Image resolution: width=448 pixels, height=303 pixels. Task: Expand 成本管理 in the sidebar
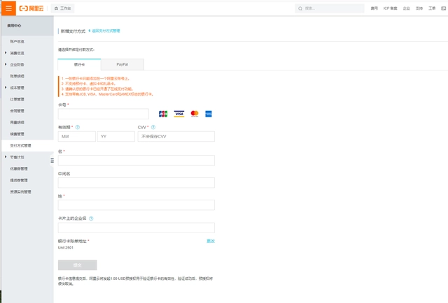coord(6,88)
